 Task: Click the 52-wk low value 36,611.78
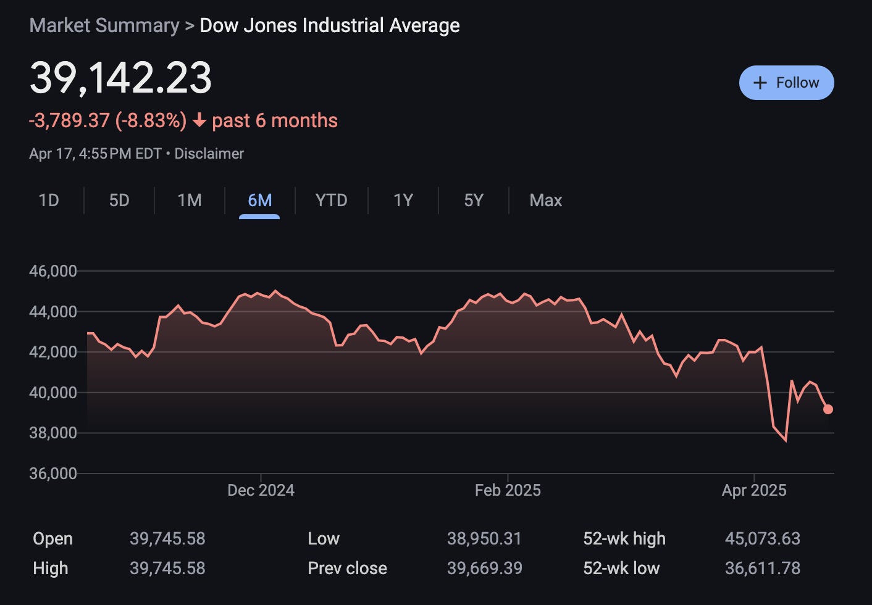[x=763, y=568]
